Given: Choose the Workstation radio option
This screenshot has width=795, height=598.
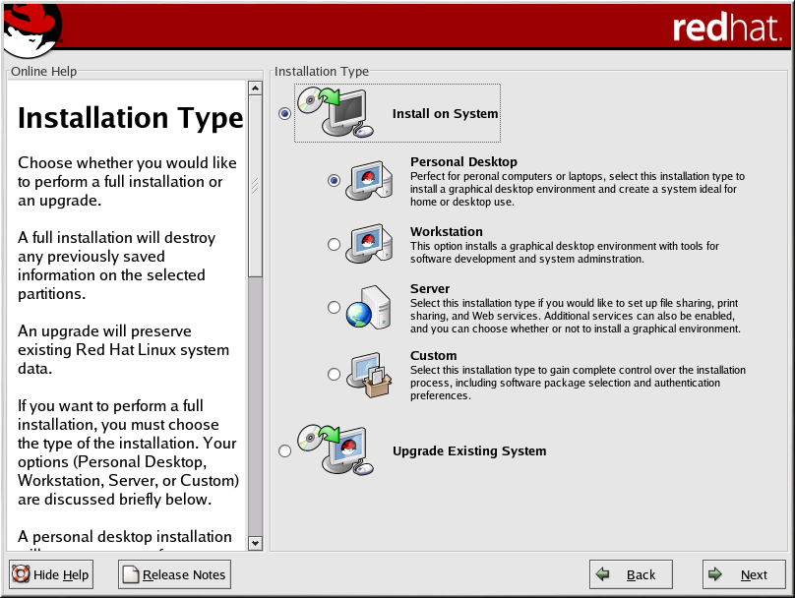Looking at the screenshot, I should (335, 244).
